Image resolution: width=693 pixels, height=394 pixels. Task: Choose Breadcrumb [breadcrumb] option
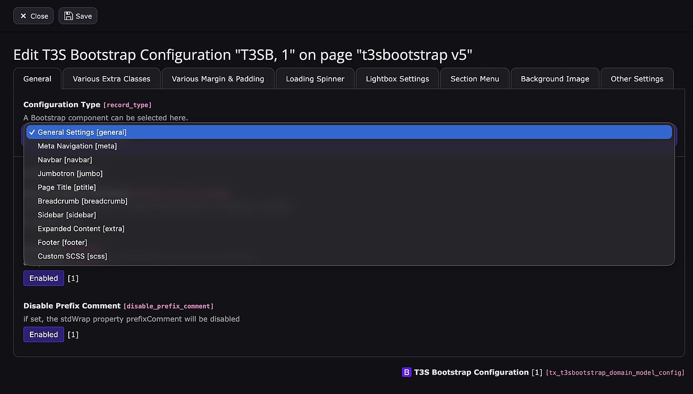pos(82,201)
